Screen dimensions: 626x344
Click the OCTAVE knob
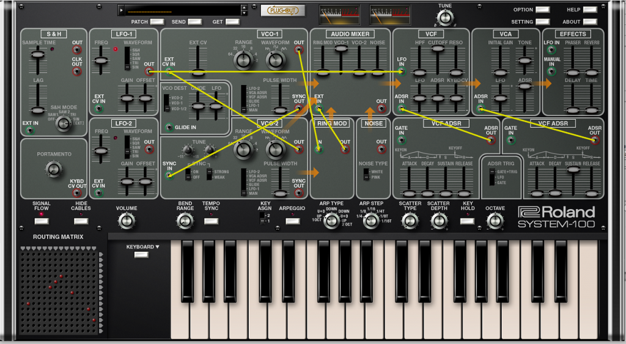[495, 221]
